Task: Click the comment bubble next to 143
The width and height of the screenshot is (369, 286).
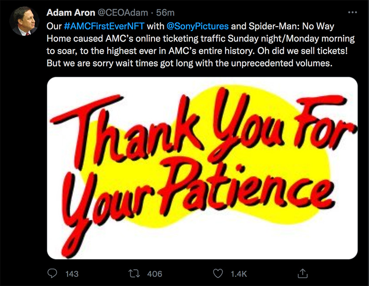Action: click(x=52, y=273)
